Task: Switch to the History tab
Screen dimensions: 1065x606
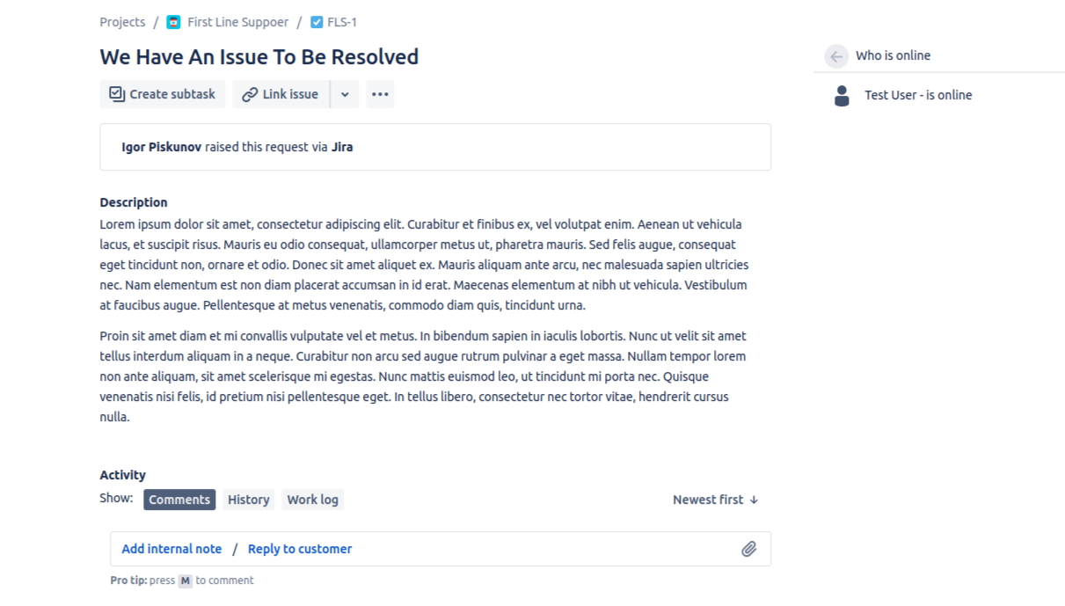Action: [248, 500]
